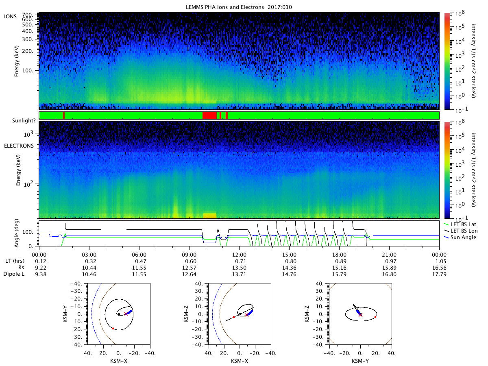This screenshot has width=488, height=366.
Task: Click the KSM-Y axis label under right orbit plot
Action: [360, 360]
